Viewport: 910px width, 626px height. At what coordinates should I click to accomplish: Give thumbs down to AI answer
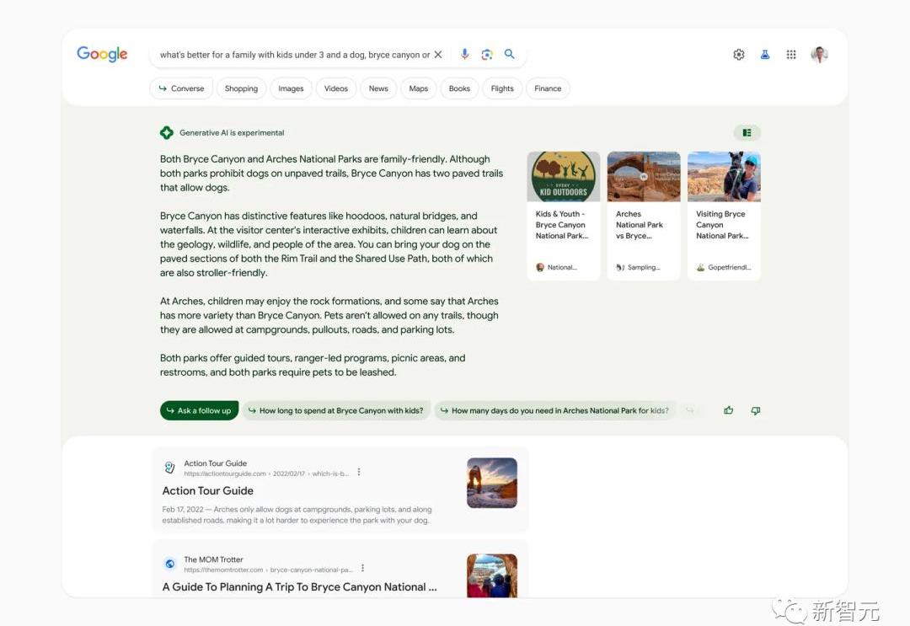755,410
